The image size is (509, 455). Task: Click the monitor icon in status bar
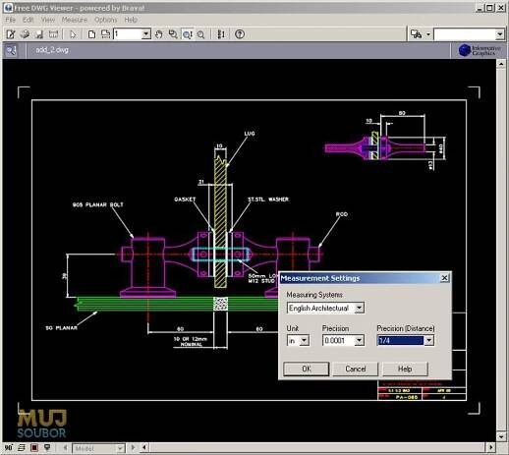[x=47, y=447]
